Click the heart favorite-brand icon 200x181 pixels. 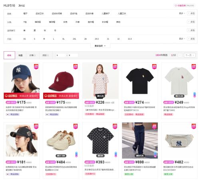[x=176, y=6]
